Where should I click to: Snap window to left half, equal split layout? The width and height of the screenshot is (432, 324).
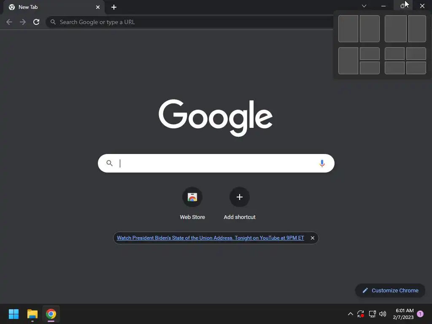pyautogui.click(x=348, y=29)
